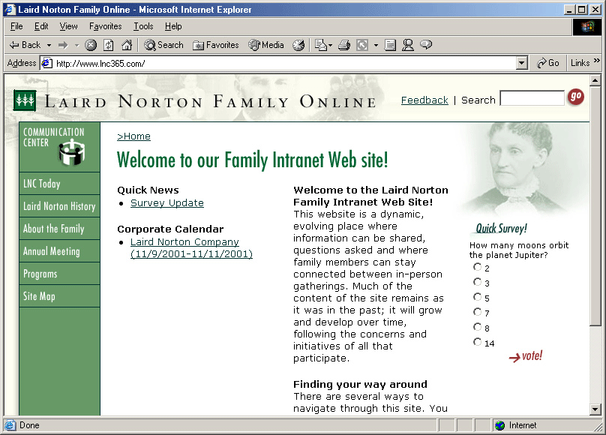Select the survey answer 7
The width and height of the screenshot is (606, 435).
pos(477,312)
